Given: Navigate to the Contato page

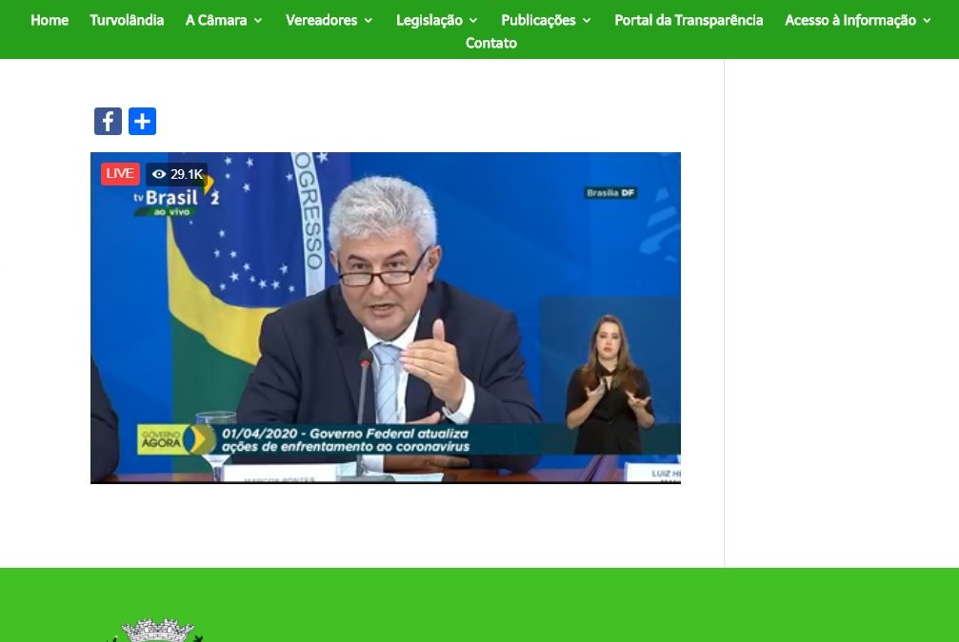Looking at the screenshot, I should coord(490,43).
